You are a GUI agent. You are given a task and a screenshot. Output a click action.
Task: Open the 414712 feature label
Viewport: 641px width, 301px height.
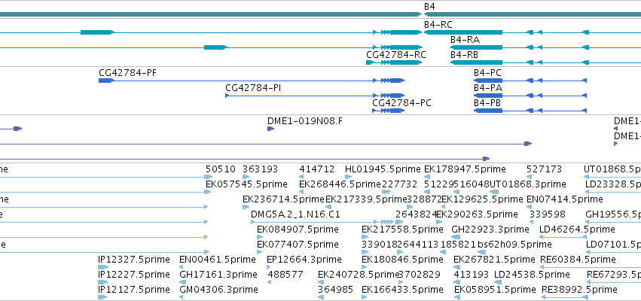pyautogui.click(x=317, y=169)
